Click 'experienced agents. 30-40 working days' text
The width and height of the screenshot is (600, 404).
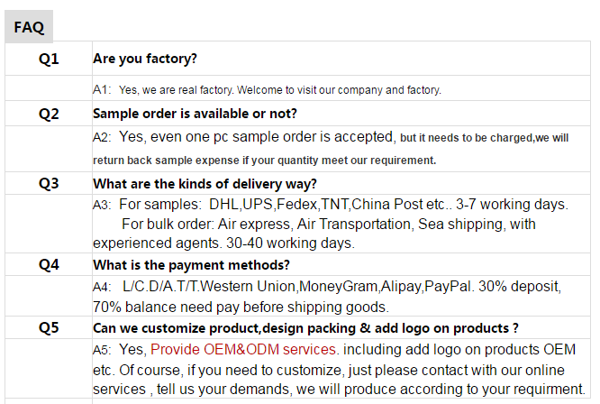tap(223, 243)
